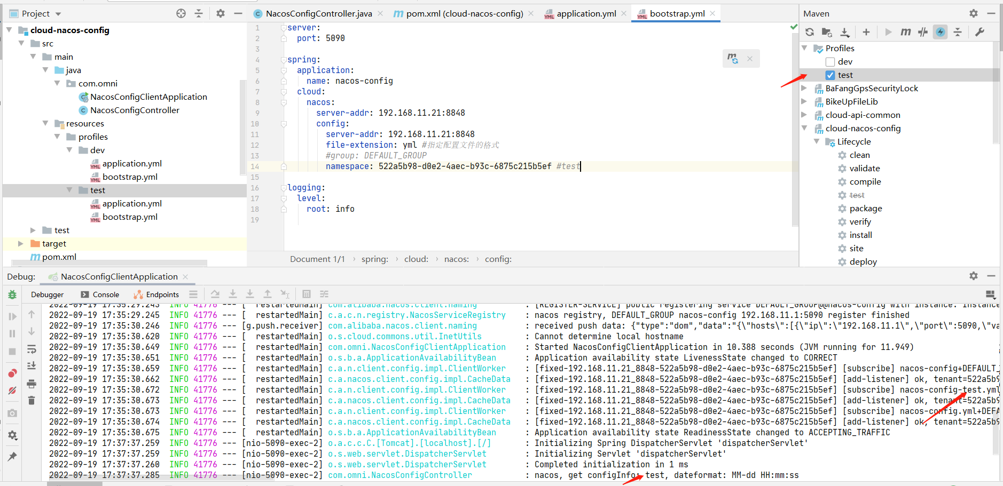Hide the Project panel with minus icon
This screenshot has height=486, width=1003.
pos(238,13)
